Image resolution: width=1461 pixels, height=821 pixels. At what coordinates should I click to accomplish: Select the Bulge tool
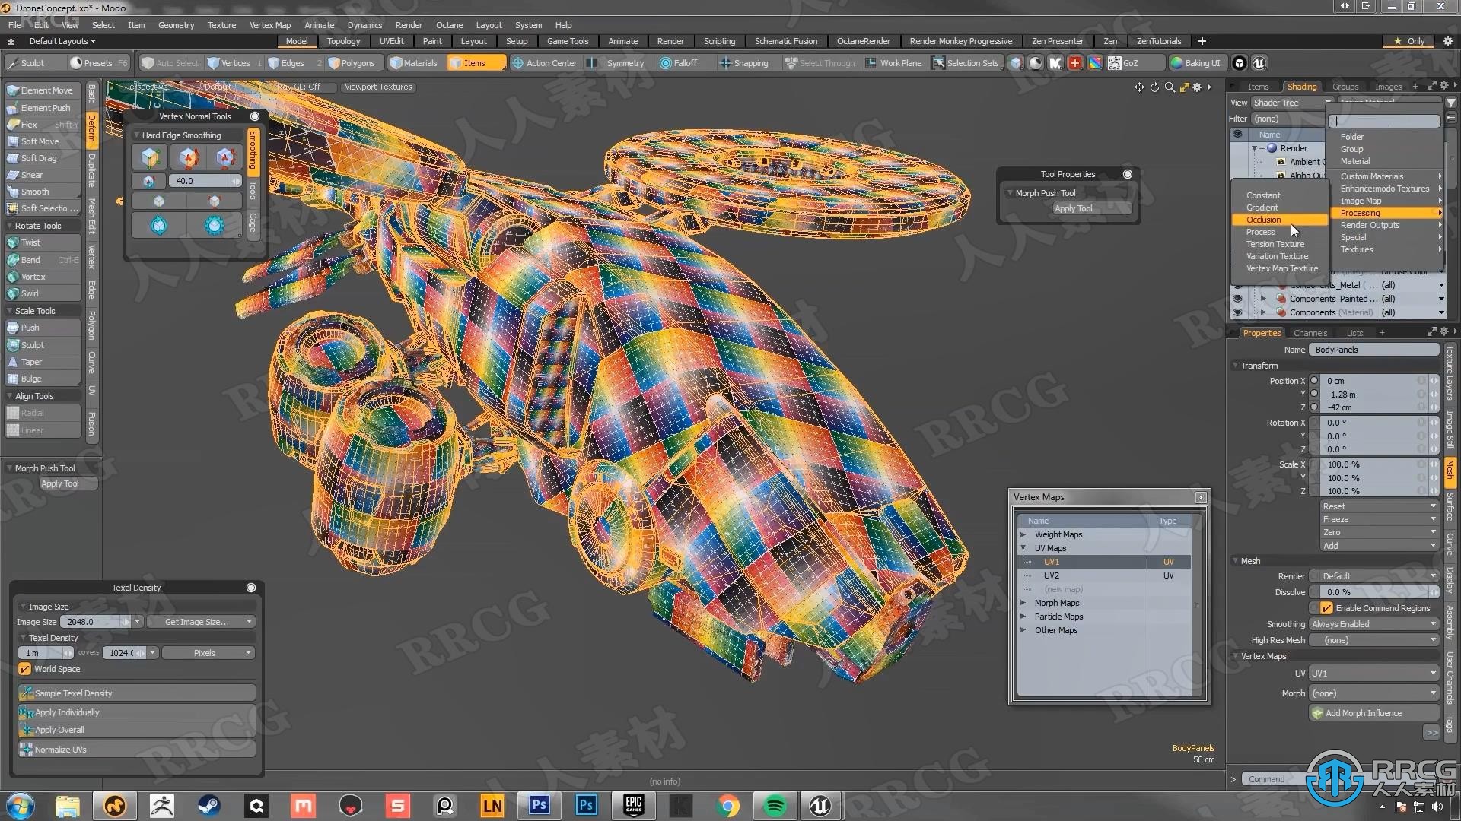point(43,379)
